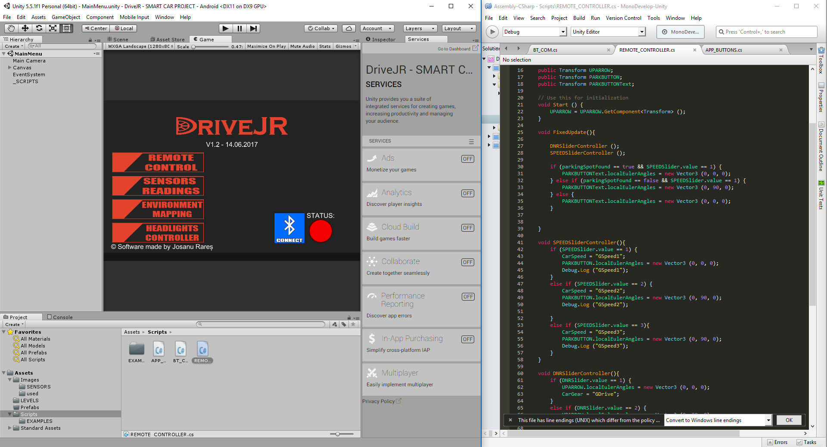The image size is (827, 447).
Task: Click the red STATUS indicator circle
Action: [x=321, y=231]
